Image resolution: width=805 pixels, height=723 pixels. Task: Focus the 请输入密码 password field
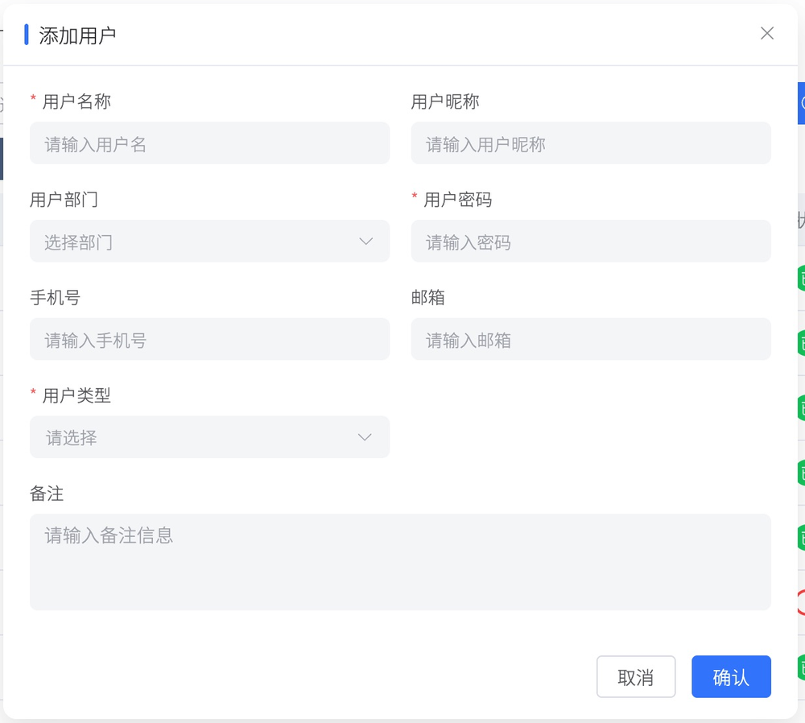(591, 242)
